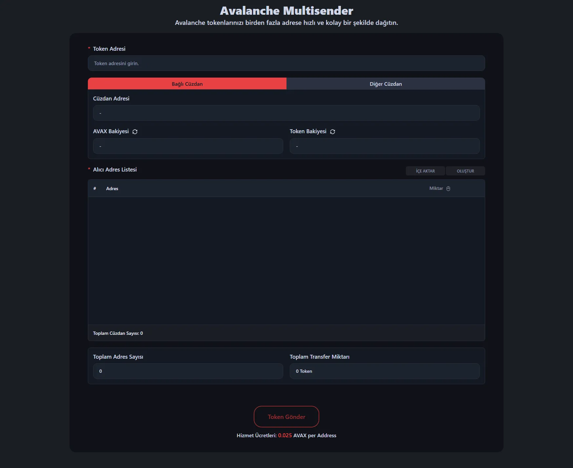Select the Token Bakiyesi value field

pos(385,146)
